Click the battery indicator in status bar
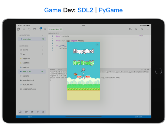Image resolution: width=167 pixels, height=125 pixels. (148, 25)
